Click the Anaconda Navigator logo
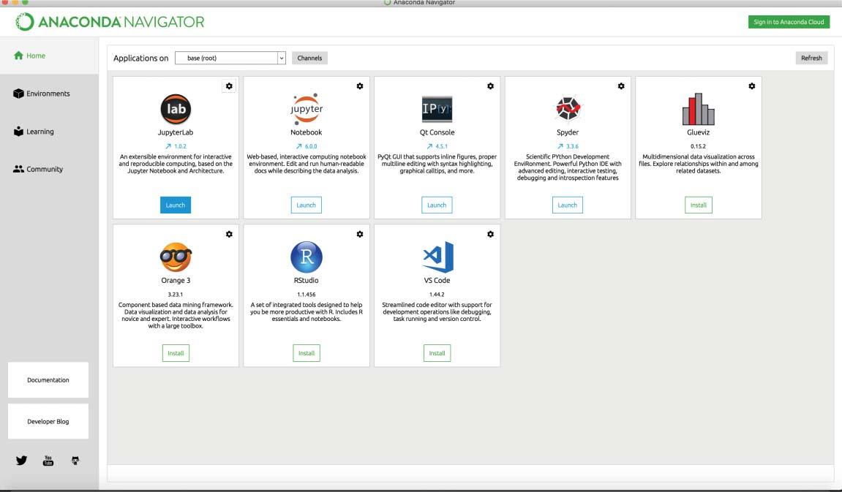Screen dimensions: 842x492 110,22
